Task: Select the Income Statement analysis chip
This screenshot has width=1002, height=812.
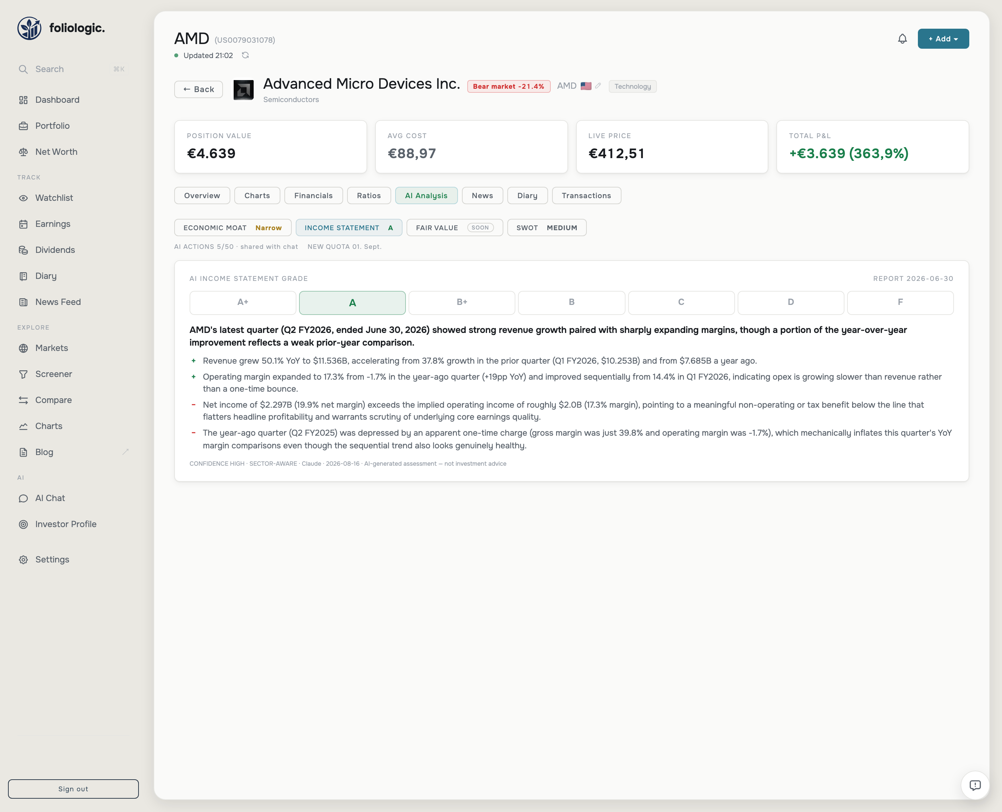Action: (349, 228)
